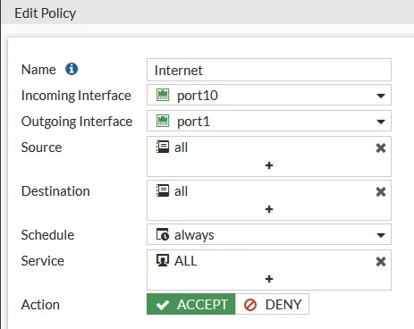Click the Action label
The width and height of the screenshot is (414, 329).
point(40,305)
